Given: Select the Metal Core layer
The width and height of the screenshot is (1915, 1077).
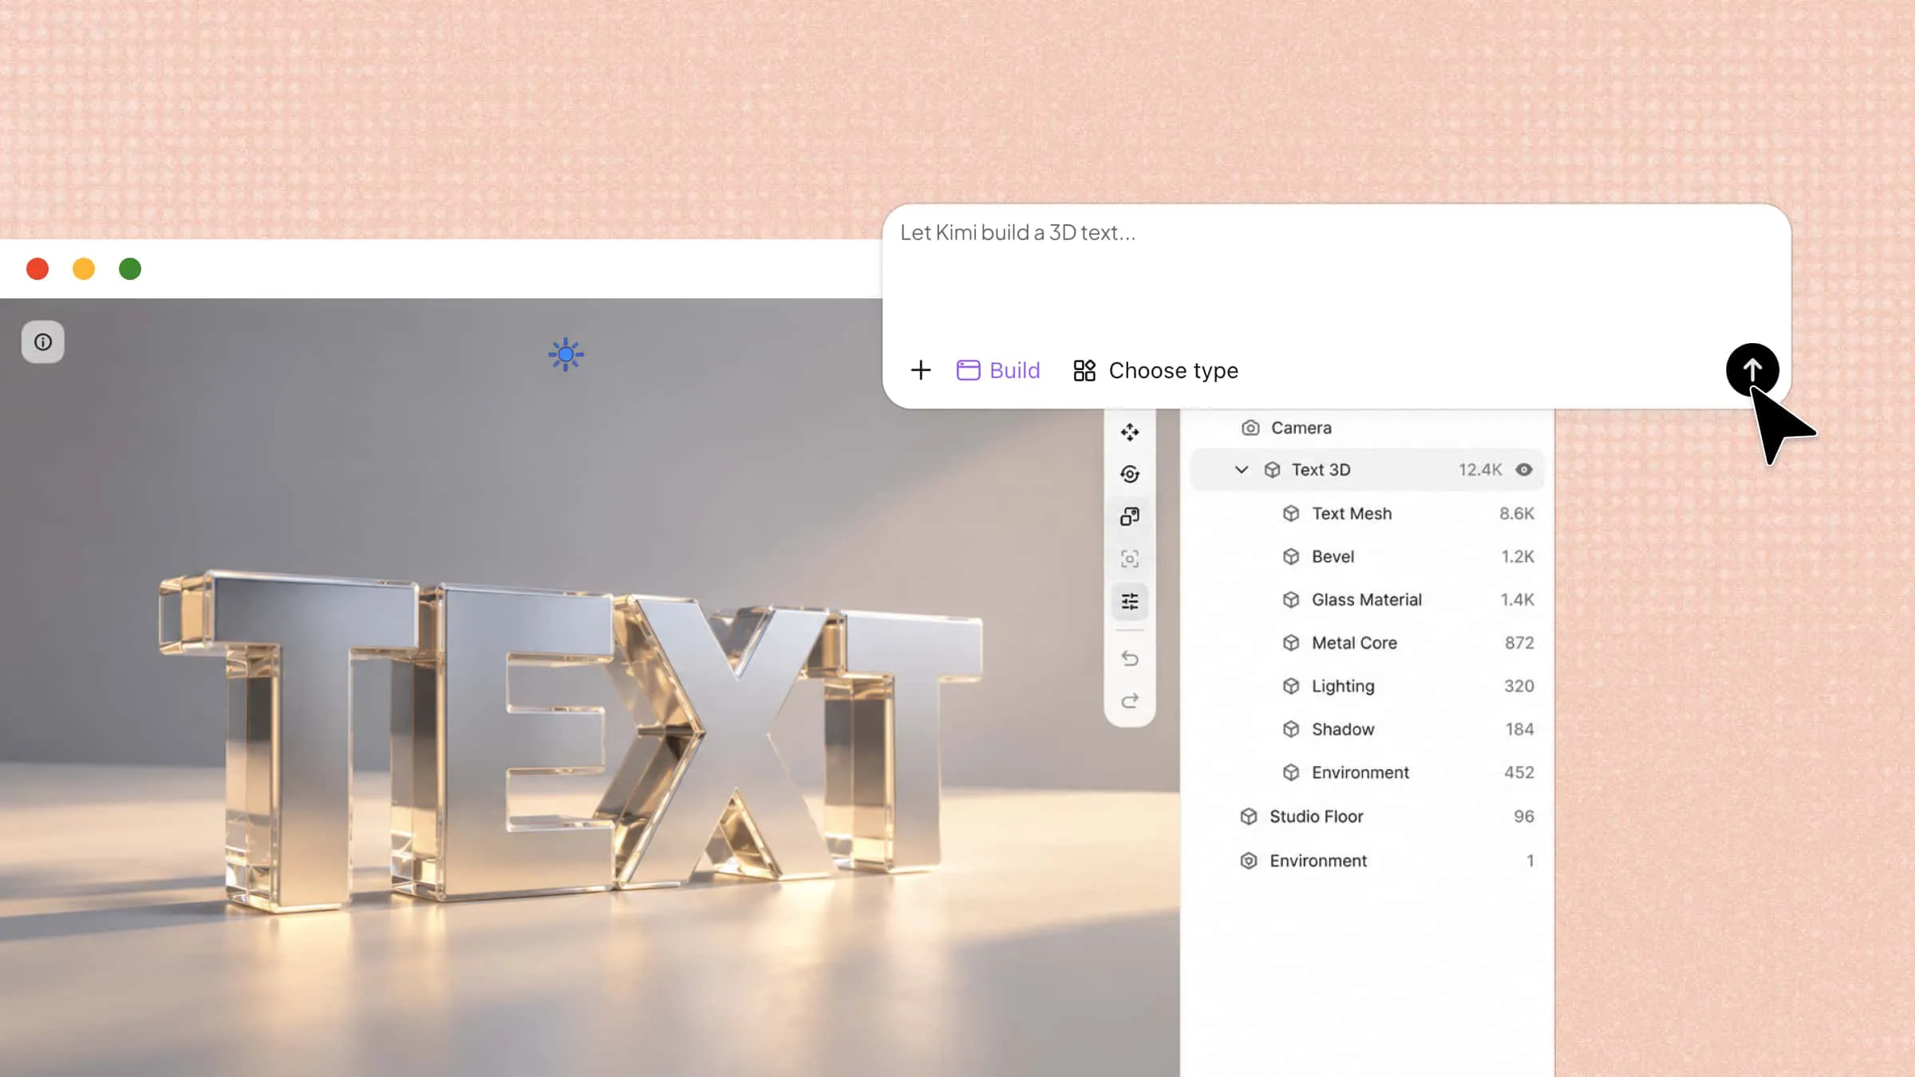Looking at the screenshot, I should point(1367,643).
